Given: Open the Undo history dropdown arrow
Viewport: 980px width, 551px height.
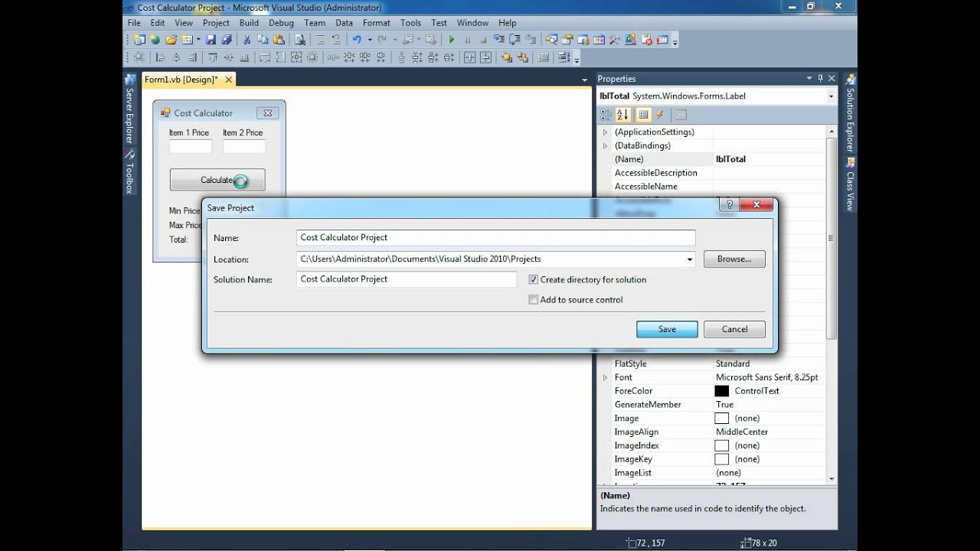Looking at the screenshot, I should [370, 40].
